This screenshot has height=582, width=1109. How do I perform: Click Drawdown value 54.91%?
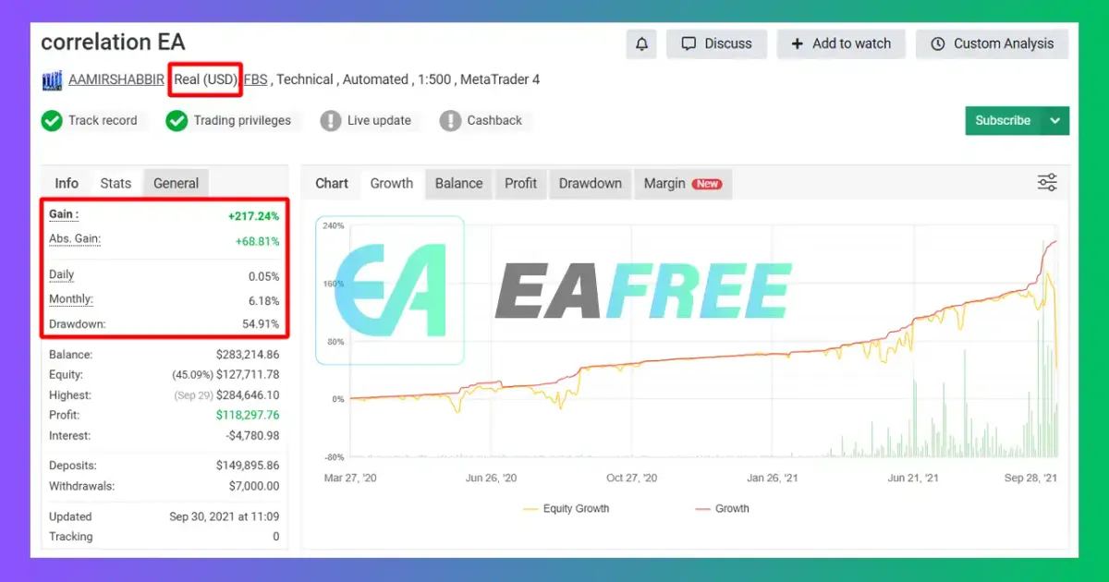click(x=261, y=325)
